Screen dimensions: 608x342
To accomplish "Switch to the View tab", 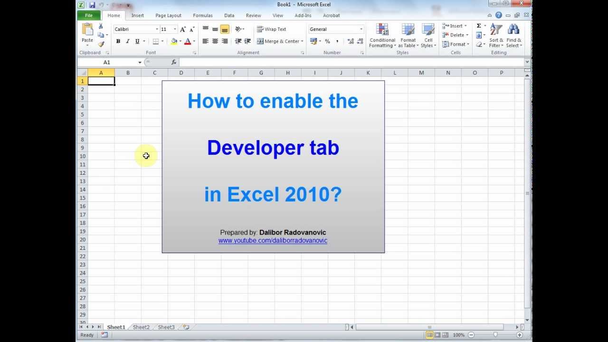I will 278,15.
